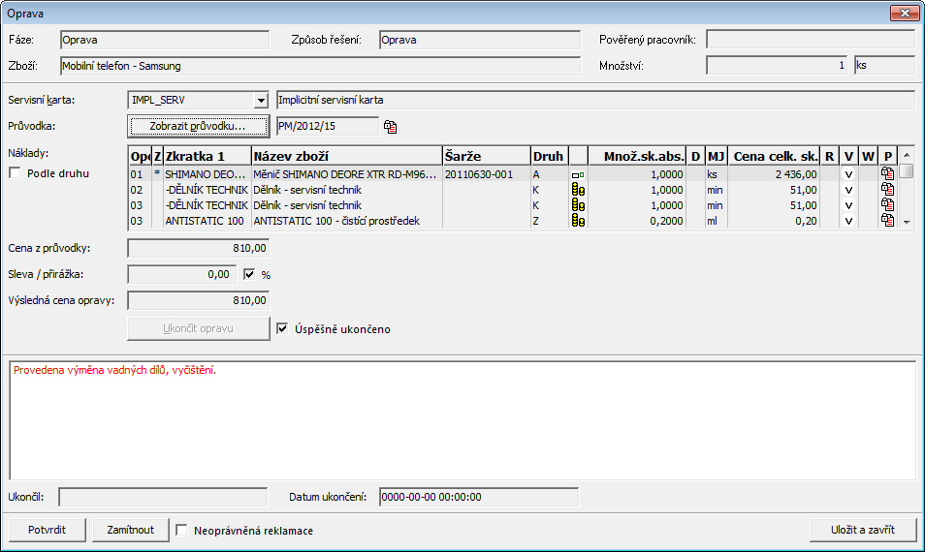Click the P document icon in the second -DĚLNÍK TECHNIK row (03)
Image resolution: width=925 pixels, height=552 pixels.
[x=887, y=204]
